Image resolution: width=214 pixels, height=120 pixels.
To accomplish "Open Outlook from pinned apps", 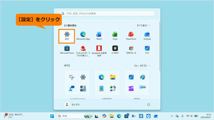I will coord(147,36).
